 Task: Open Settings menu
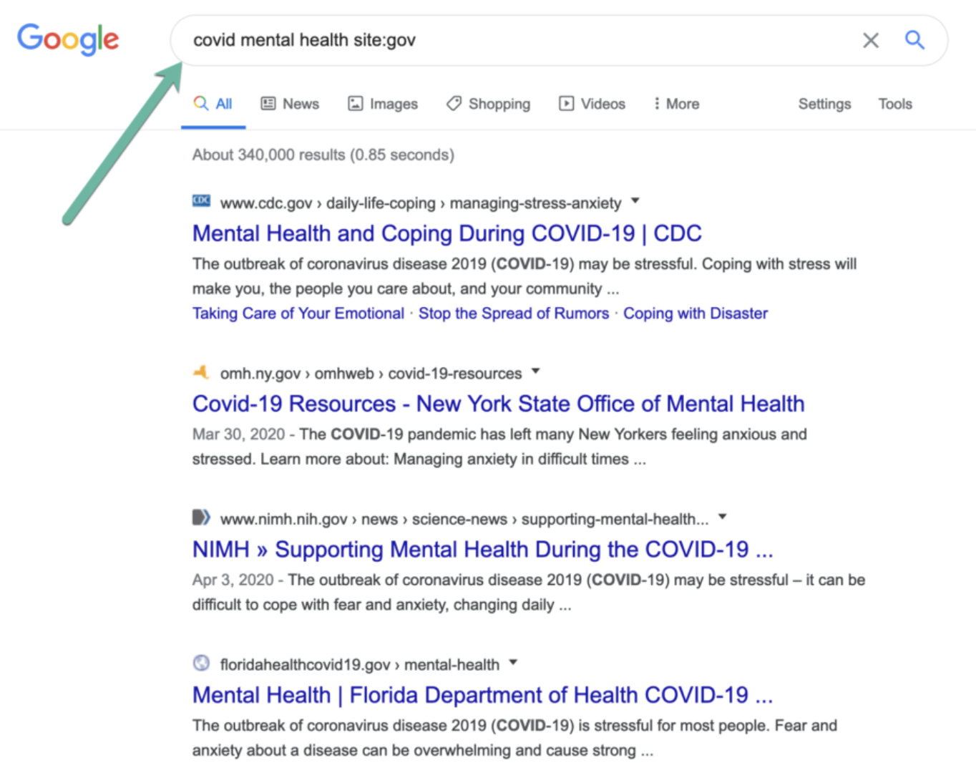(x=824, y=104)
